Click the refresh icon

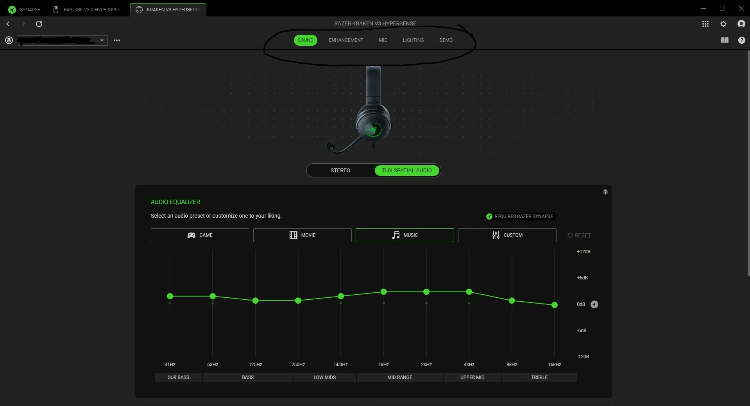[x=39, y=24]
